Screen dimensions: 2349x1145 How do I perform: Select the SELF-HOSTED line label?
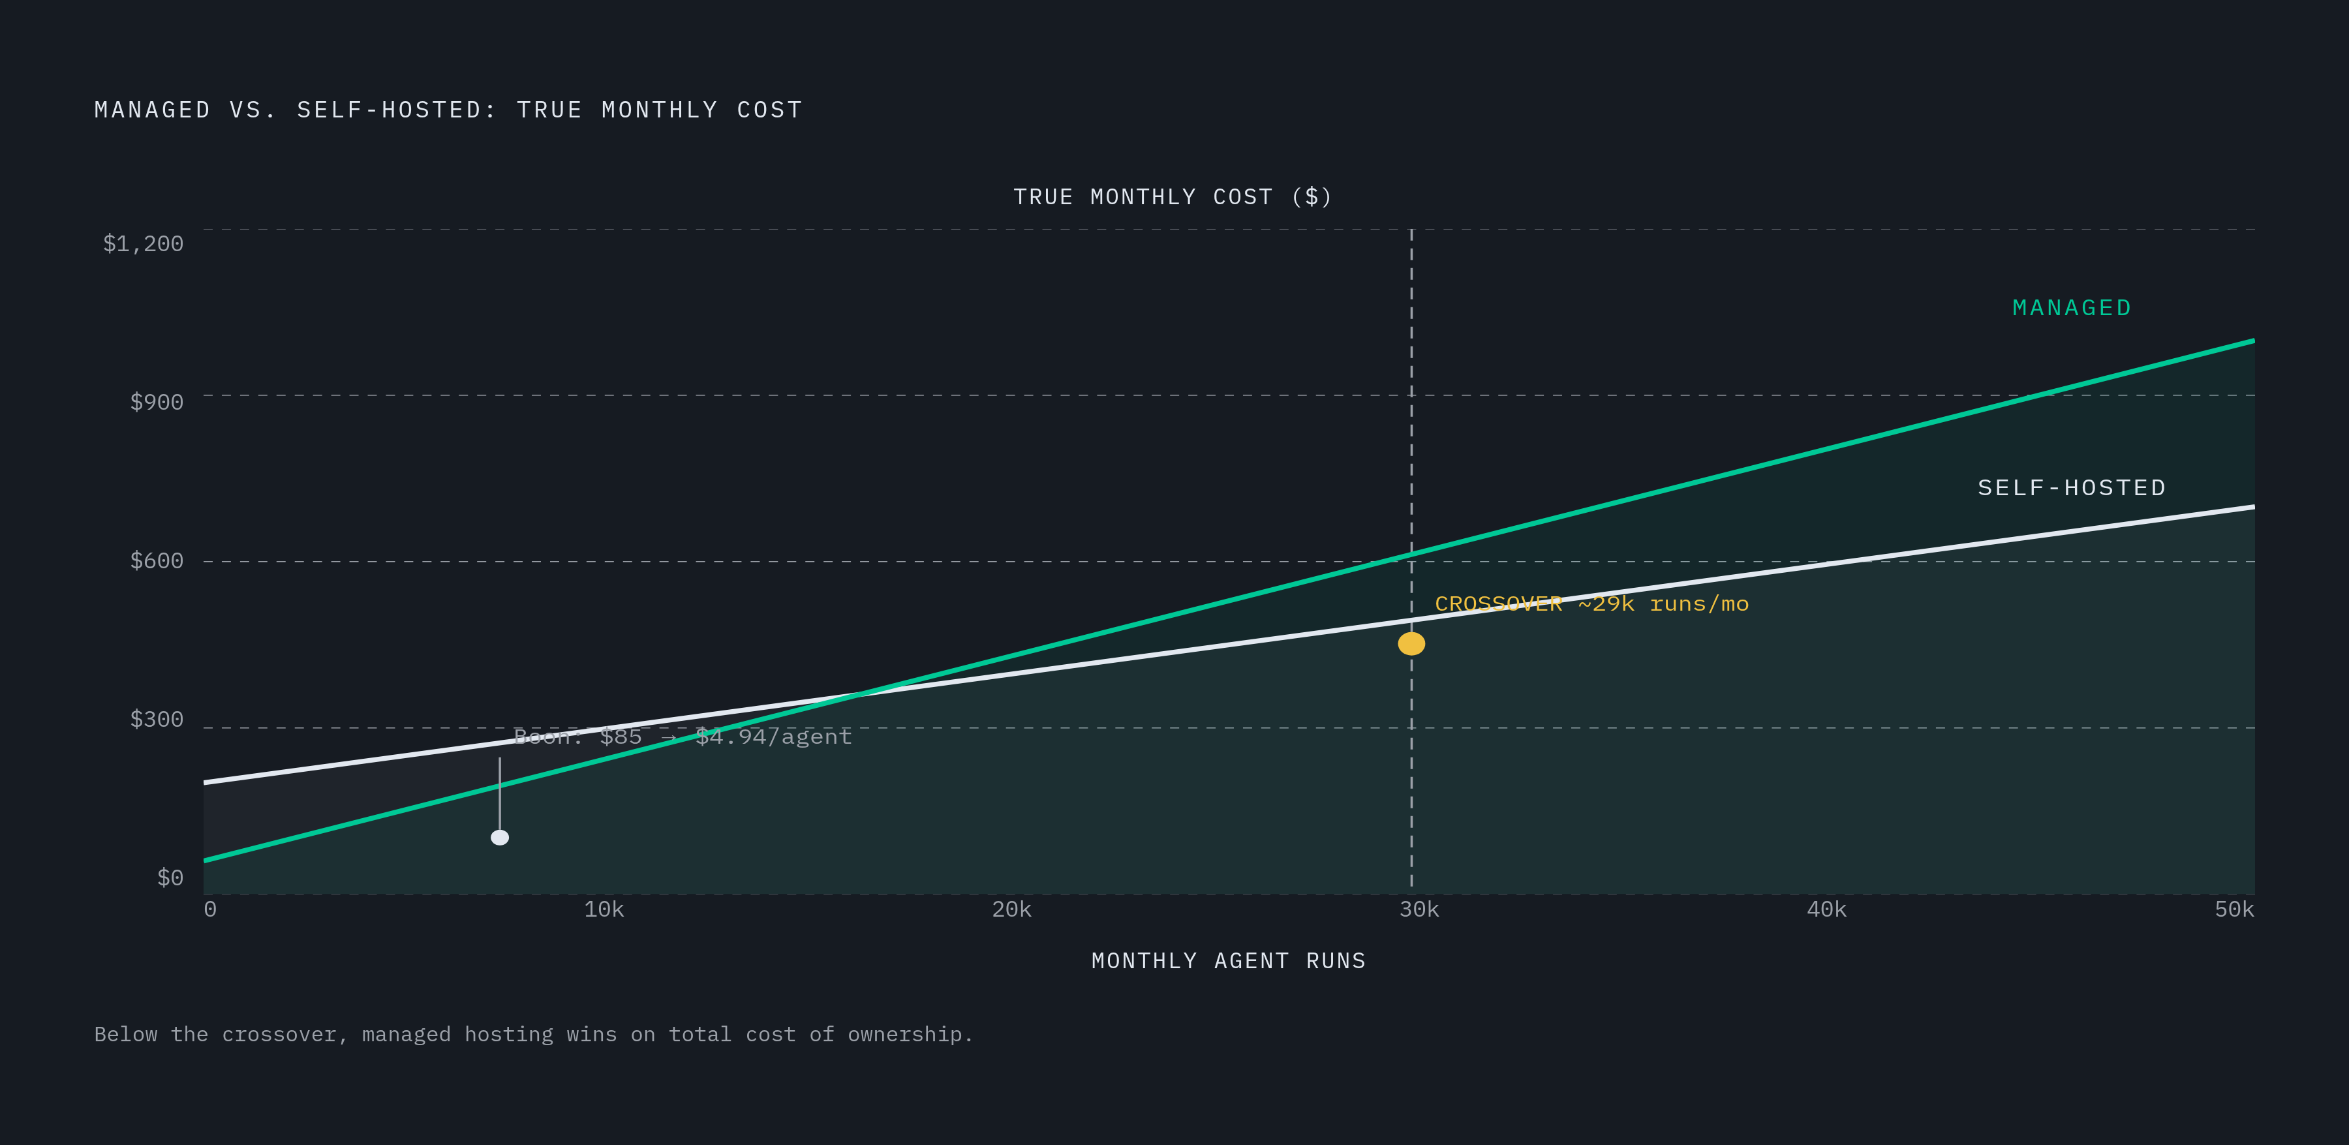tap(2072, 488)
